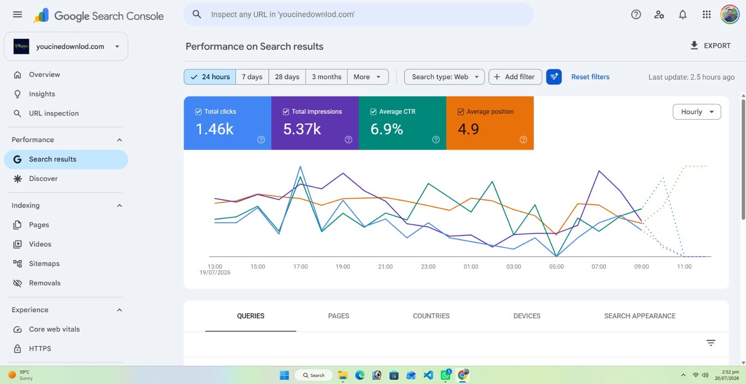Open the hamburger main menu

click(x=17, y=14)
